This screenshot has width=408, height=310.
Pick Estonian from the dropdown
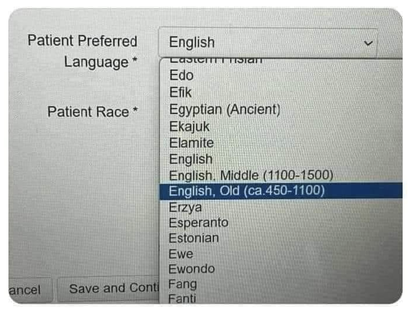tap(194, 238)
